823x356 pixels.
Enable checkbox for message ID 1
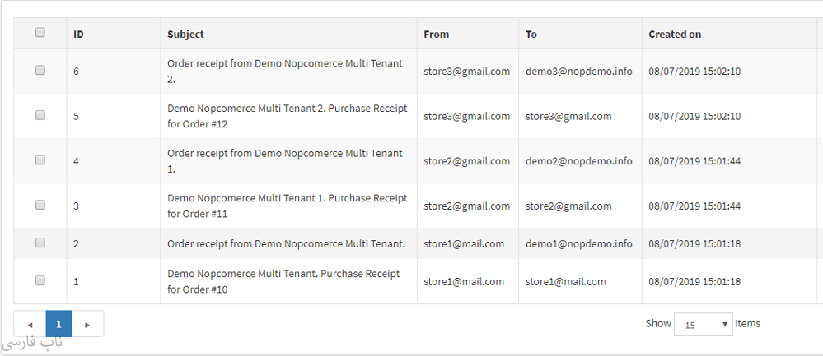[40, 280]
